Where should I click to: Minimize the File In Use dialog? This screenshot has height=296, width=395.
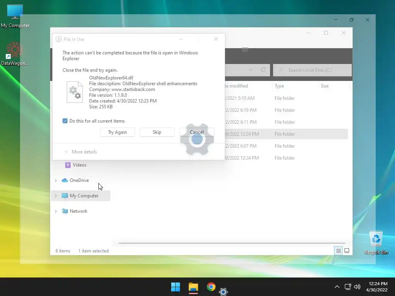pos(181,39)
